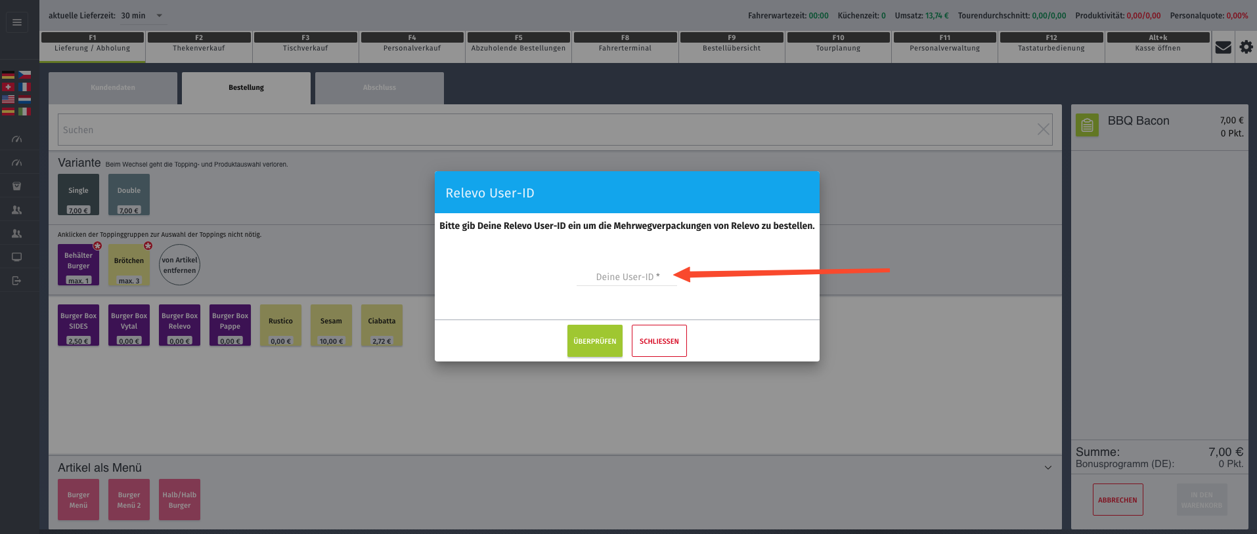The width and height of the screenshot is (1257, 534).
Task: Select the Spanish flag language
Action: (x=8, y=111)
